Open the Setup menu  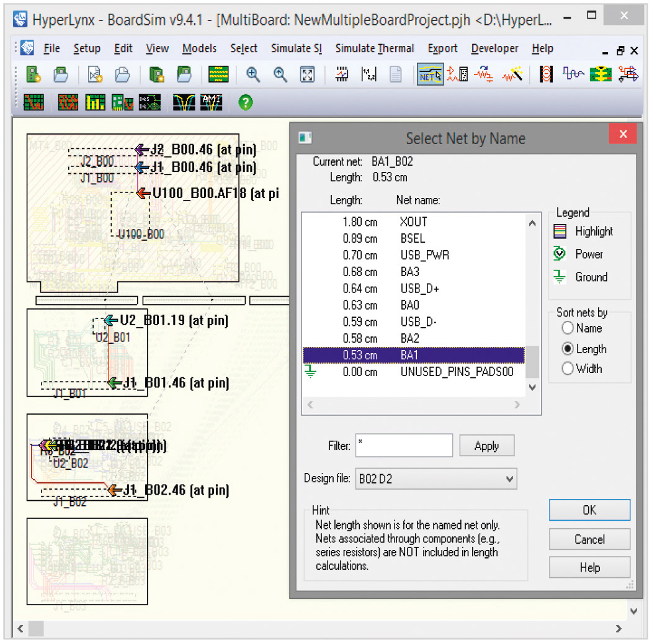(87, 48)
